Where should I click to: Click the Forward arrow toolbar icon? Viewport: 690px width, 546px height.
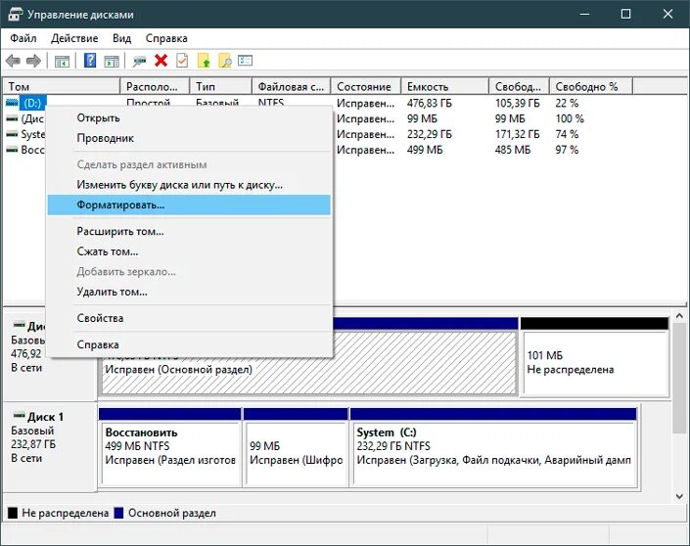pyautogui.click(x=33, y=61)
